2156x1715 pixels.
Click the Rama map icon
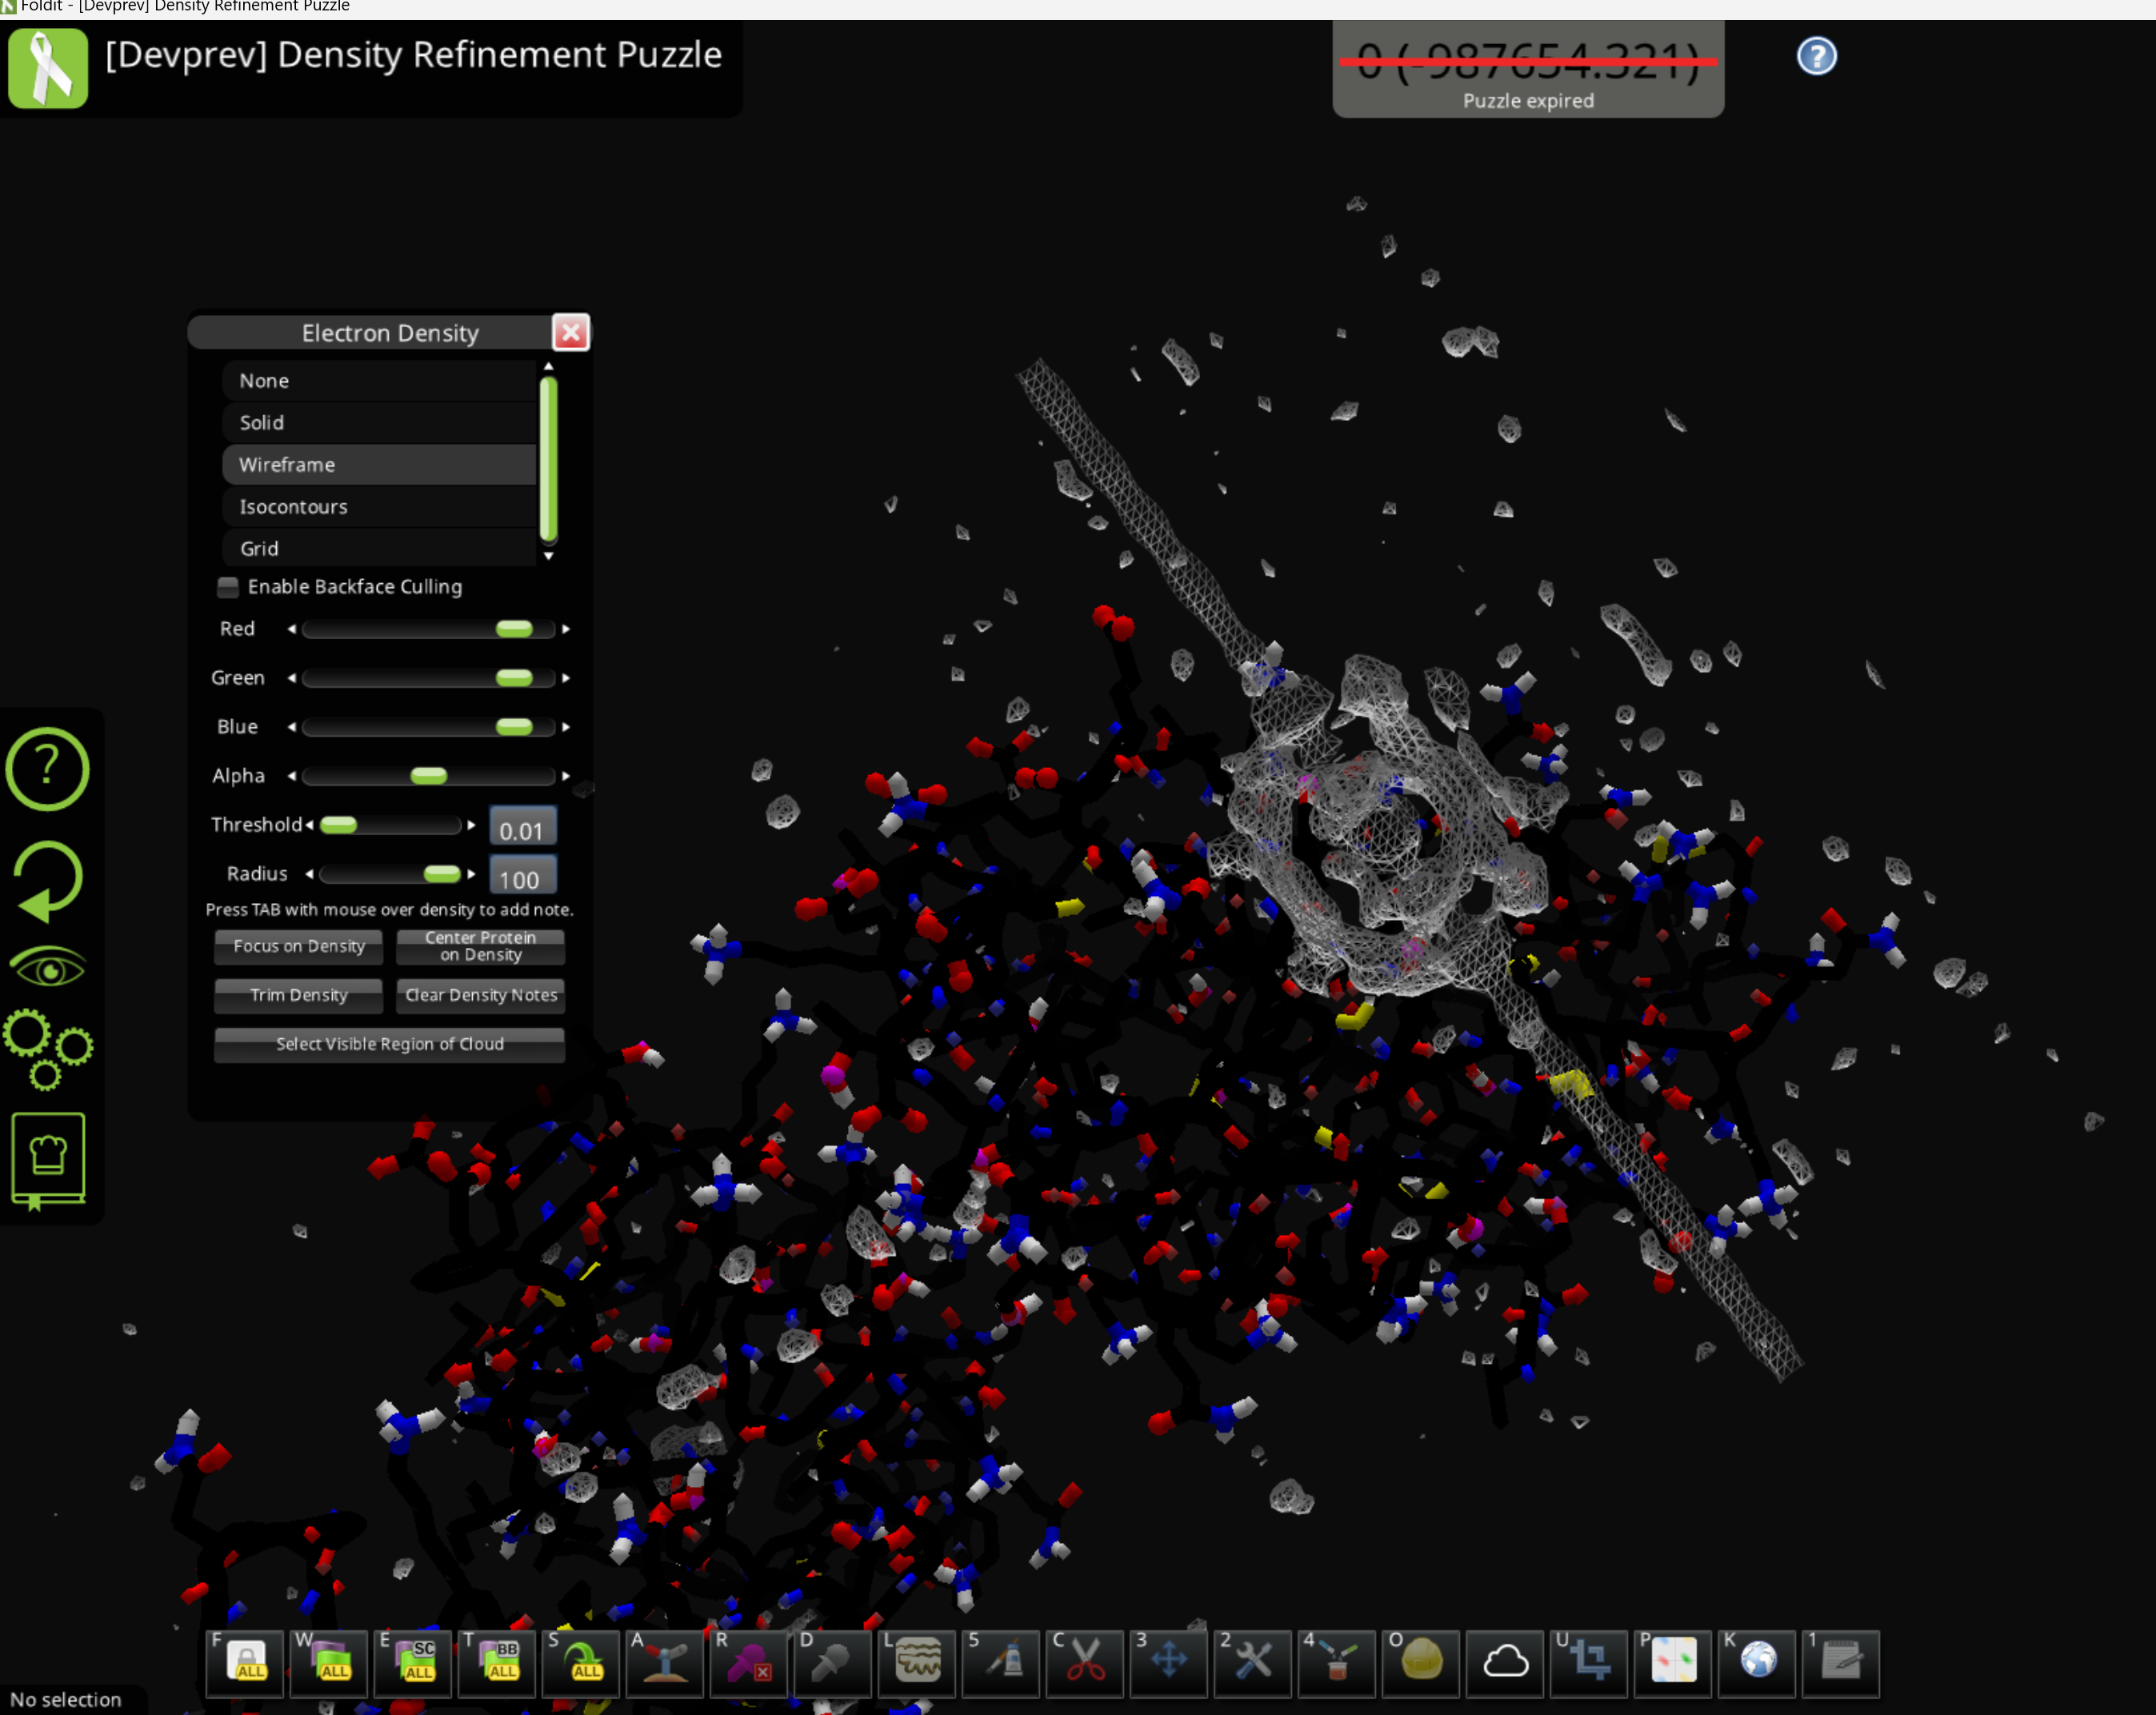(x=1672, y=1661)
